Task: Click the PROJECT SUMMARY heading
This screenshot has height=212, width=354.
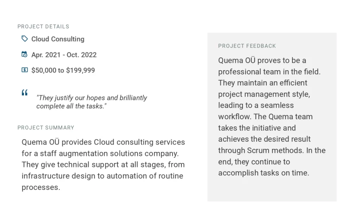Action: (x=46, y=128)
